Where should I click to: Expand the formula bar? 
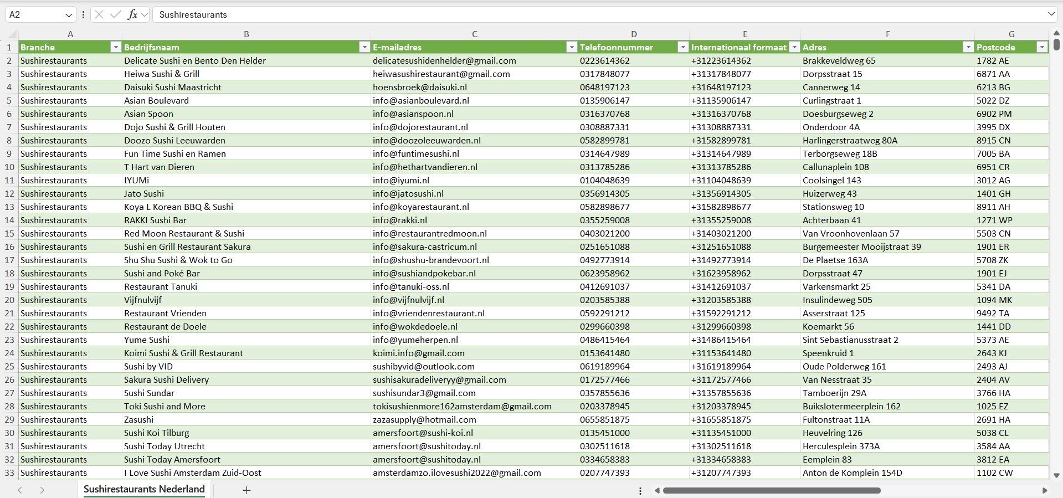pos(1051,14)
